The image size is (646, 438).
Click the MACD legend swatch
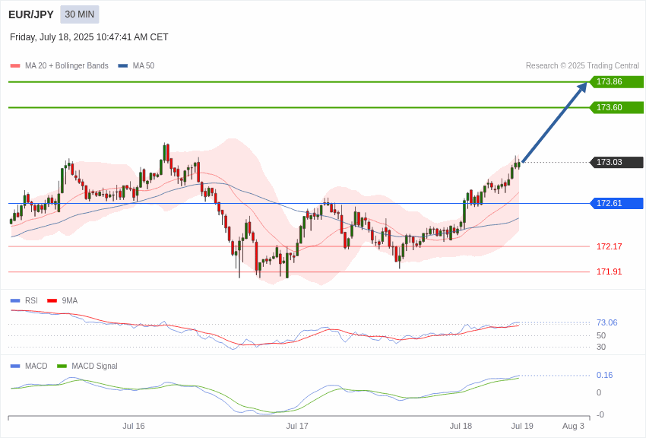15,366
